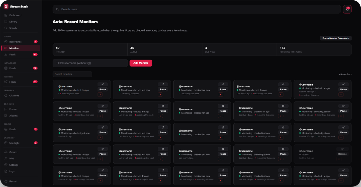Pause the monitor last live 2d ago

point(163,111)
